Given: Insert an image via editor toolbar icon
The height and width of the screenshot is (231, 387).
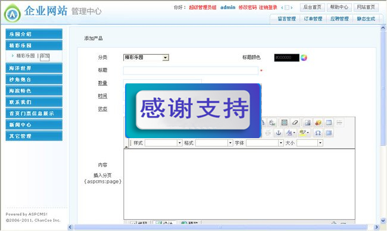Looking at the screenshot, I should tap(308, 123).
